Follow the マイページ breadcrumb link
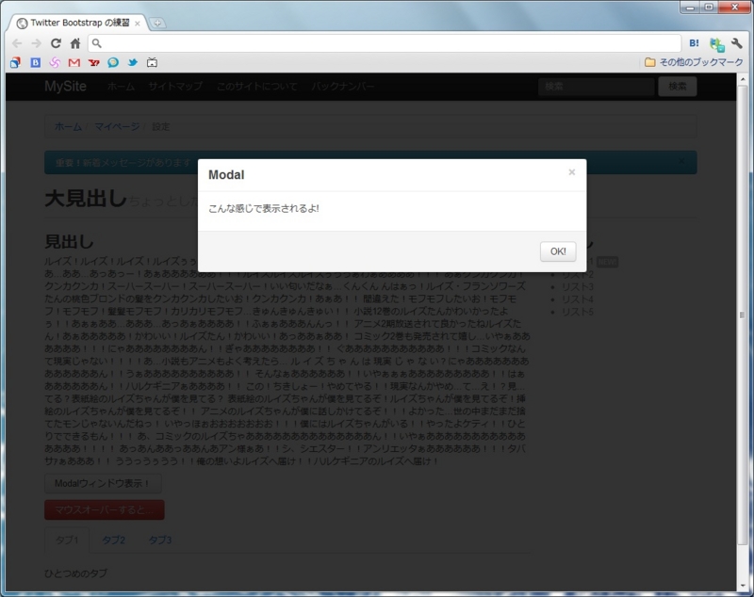The width and height of the screenshot is (754, 597). (117, 127)
